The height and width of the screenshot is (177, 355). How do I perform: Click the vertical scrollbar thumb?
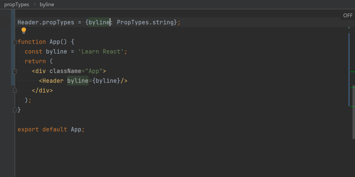(x=354, y=113)
